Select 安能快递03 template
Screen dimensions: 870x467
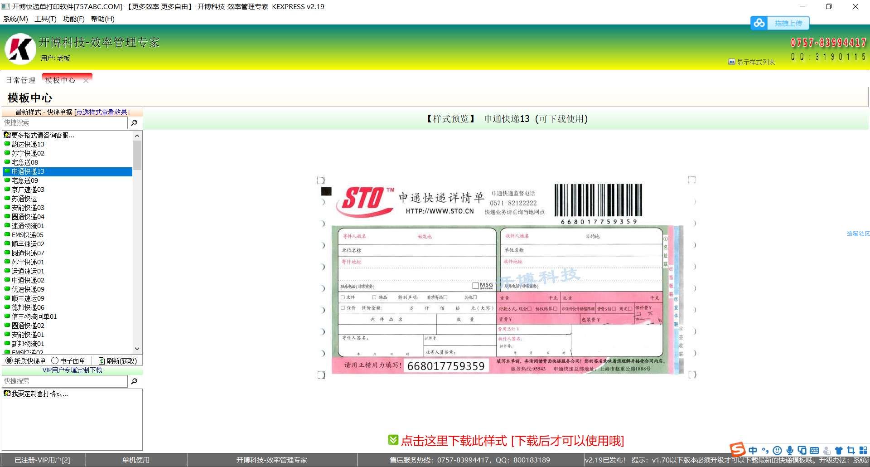pos(28,208)
